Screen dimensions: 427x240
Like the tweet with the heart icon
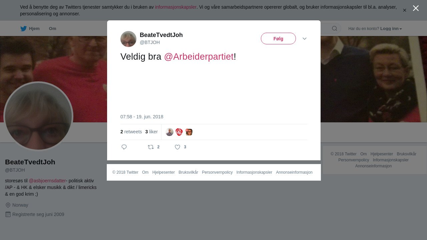tap(177, 147)
